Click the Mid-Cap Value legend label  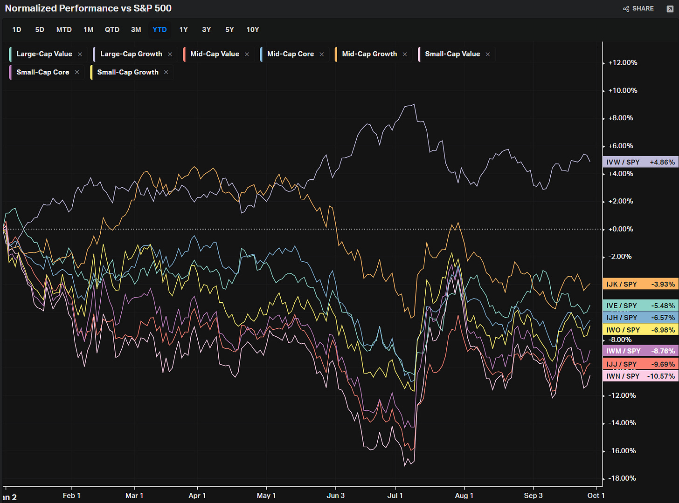coord(215,54)
